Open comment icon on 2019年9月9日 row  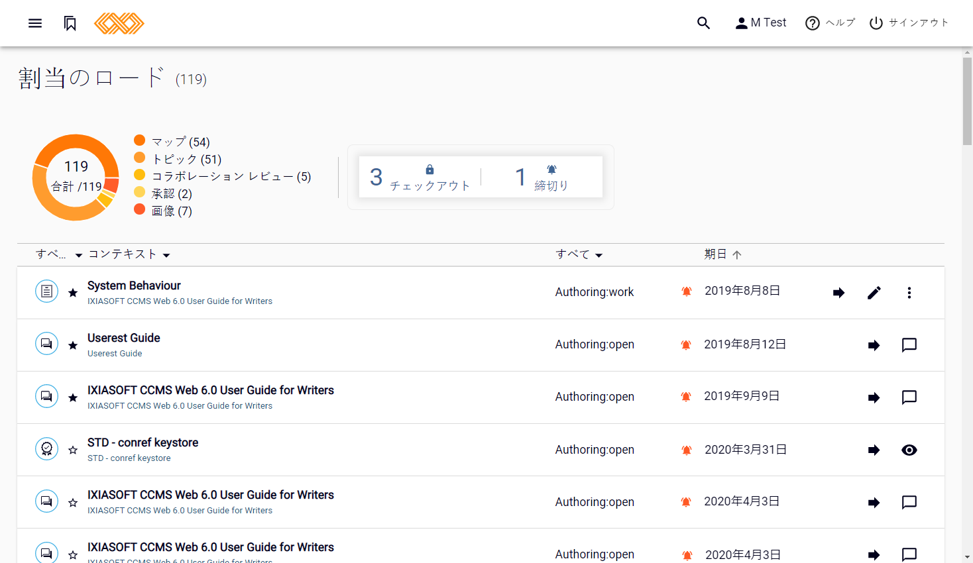pos(909,397)
